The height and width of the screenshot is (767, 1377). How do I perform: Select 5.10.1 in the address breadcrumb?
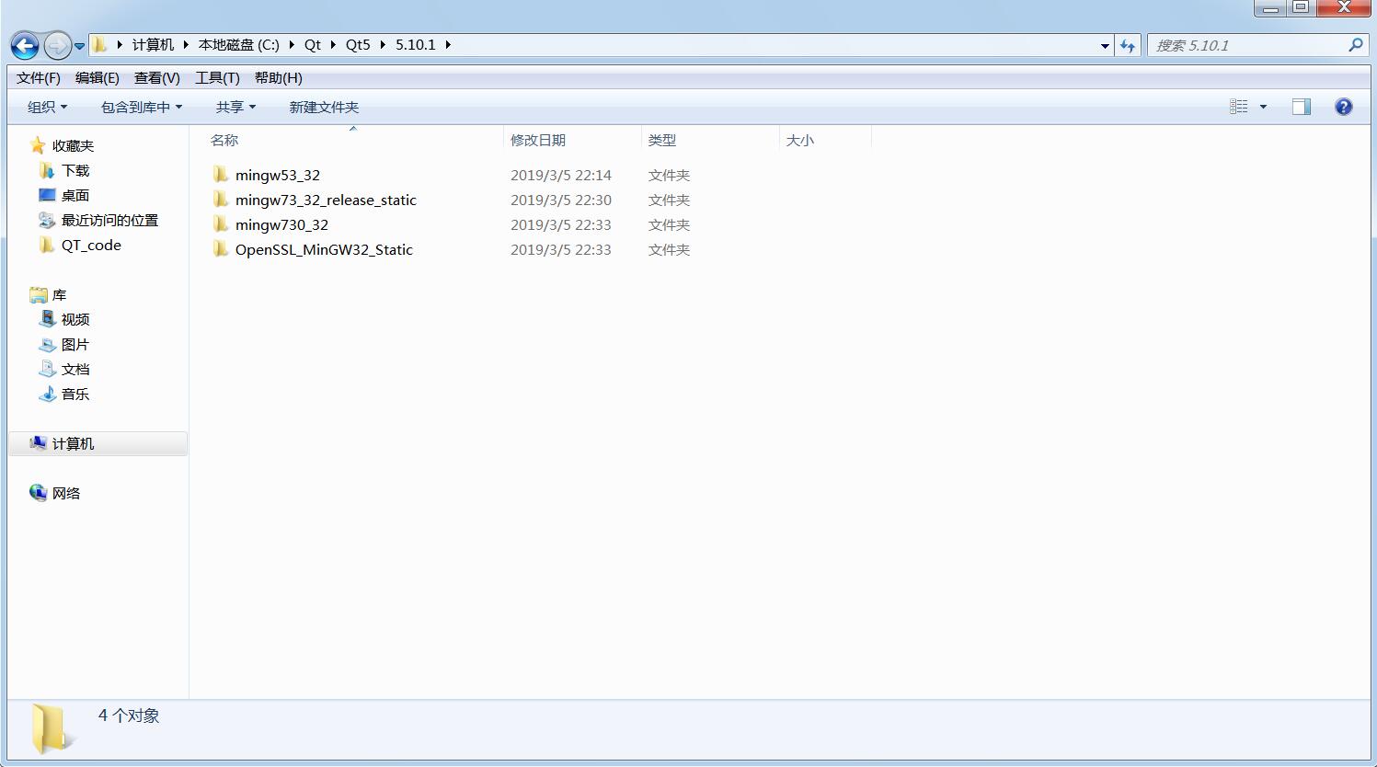click(416, 44)
